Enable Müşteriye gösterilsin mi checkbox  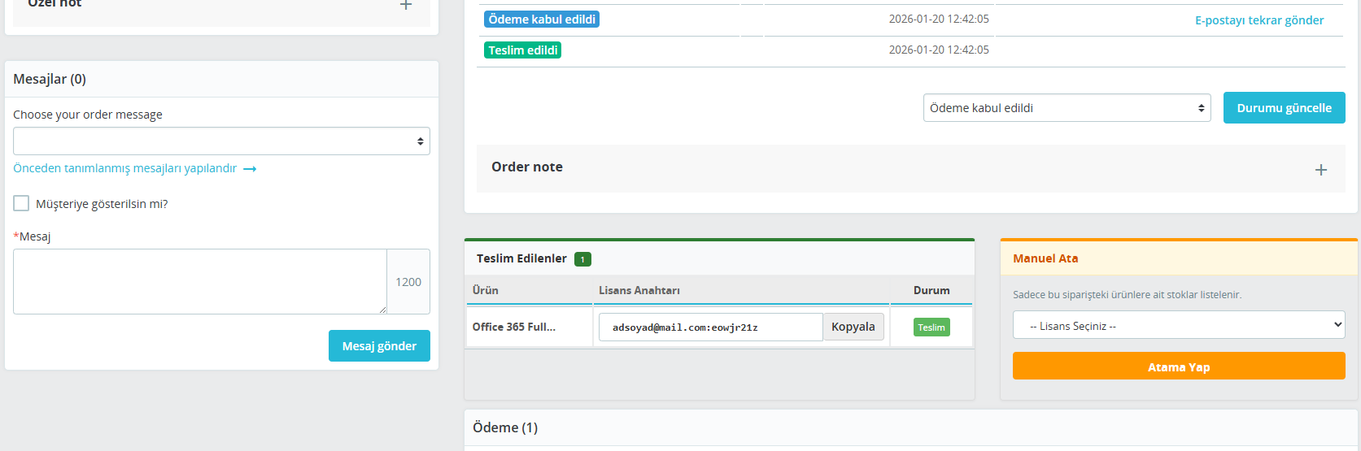tap(21, 203)
